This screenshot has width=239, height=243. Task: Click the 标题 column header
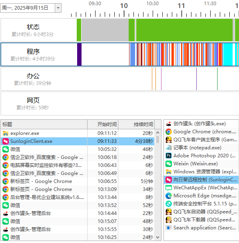coord(44,124)
